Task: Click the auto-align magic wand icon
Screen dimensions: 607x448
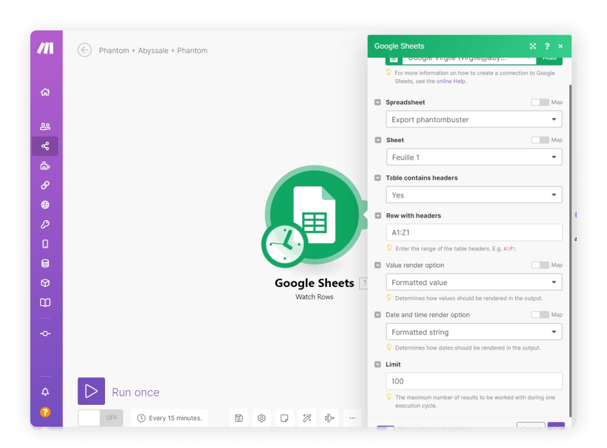Action: pyautogui.click(x=307, y=418)
